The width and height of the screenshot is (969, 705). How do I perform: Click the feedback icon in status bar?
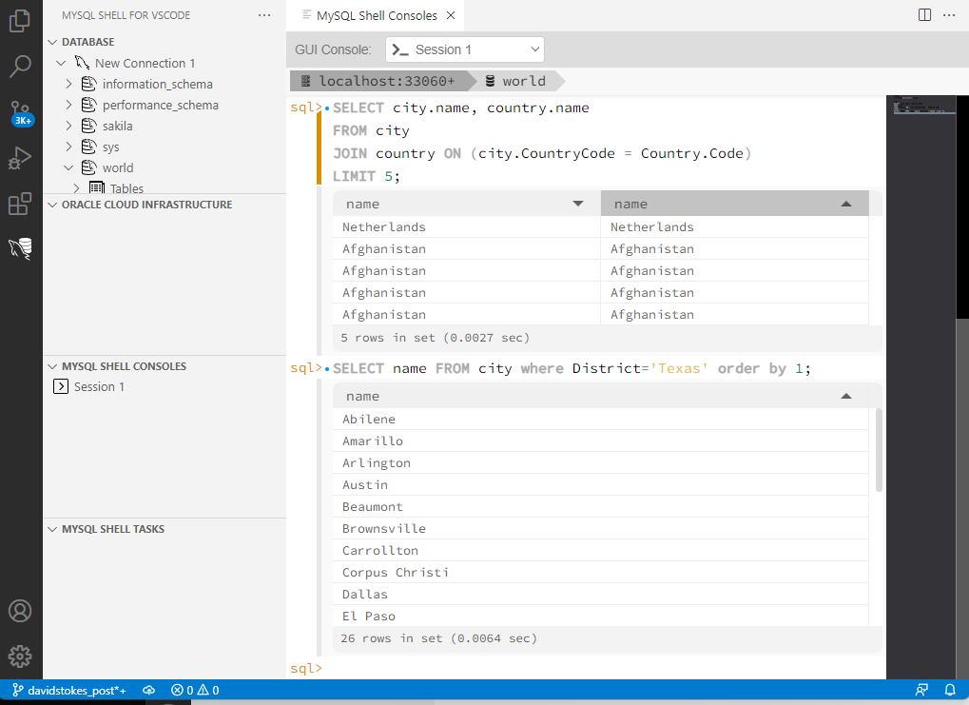921,690
